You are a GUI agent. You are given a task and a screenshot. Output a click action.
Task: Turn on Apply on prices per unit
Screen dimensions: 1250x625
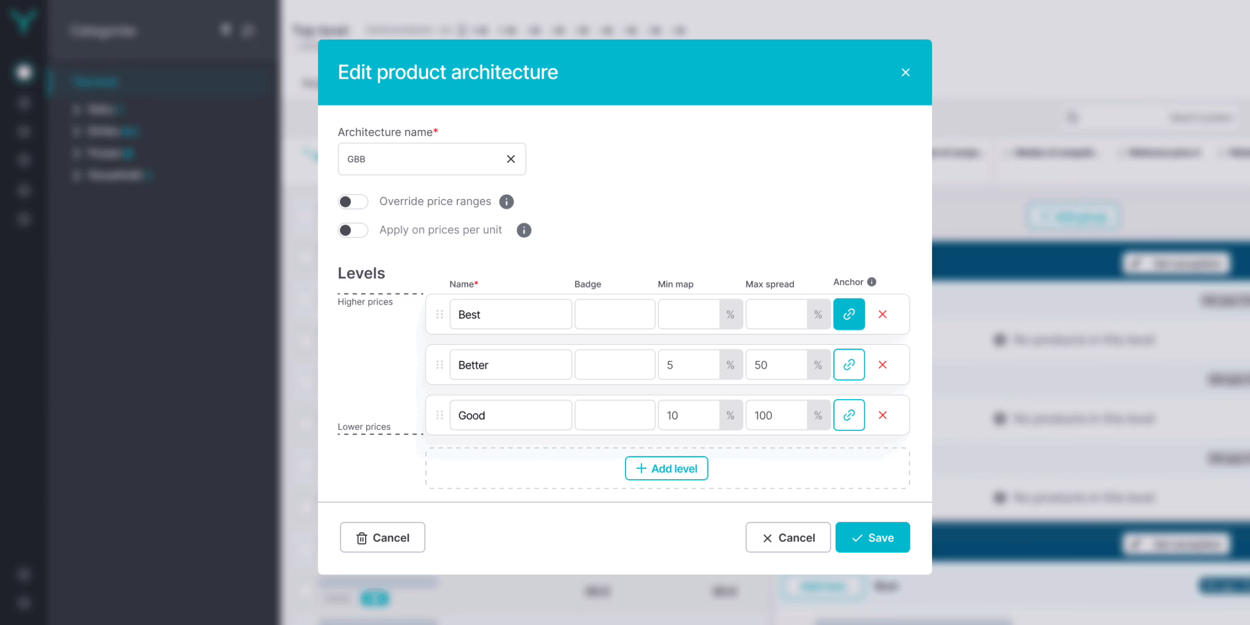(353, 230)
